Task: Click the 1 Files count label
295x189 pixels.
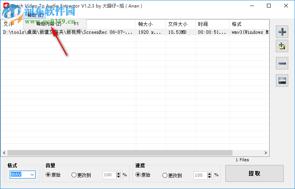Action: tap(242, 160)
